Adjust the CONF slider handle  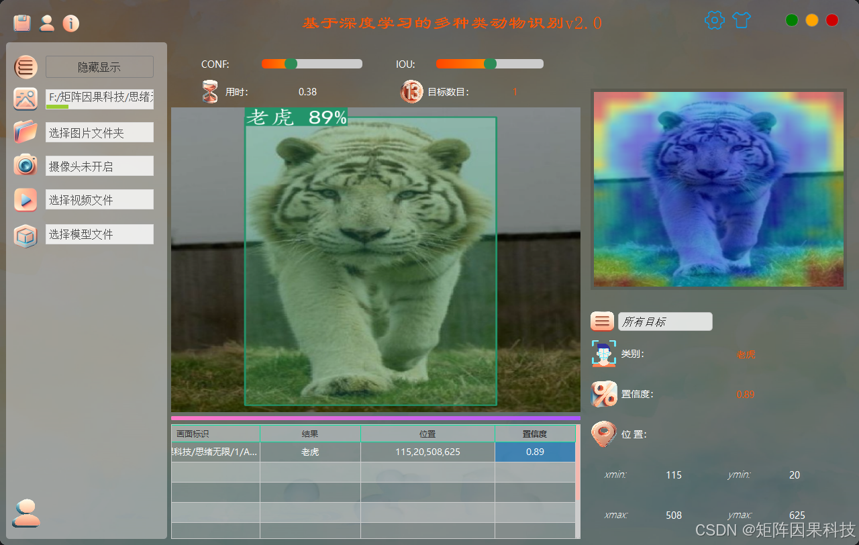[x=291, y=64]
